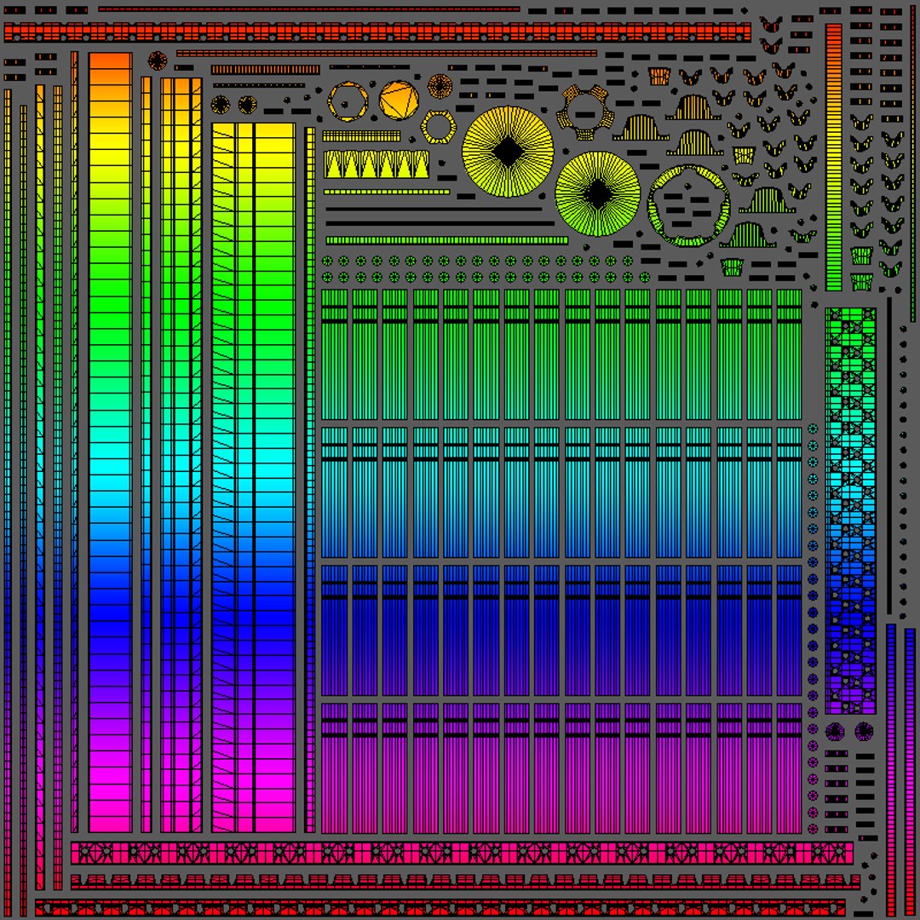Select the green wavy pentagon ring island
The height and width of the screenshot is (920, 920).
689,205
